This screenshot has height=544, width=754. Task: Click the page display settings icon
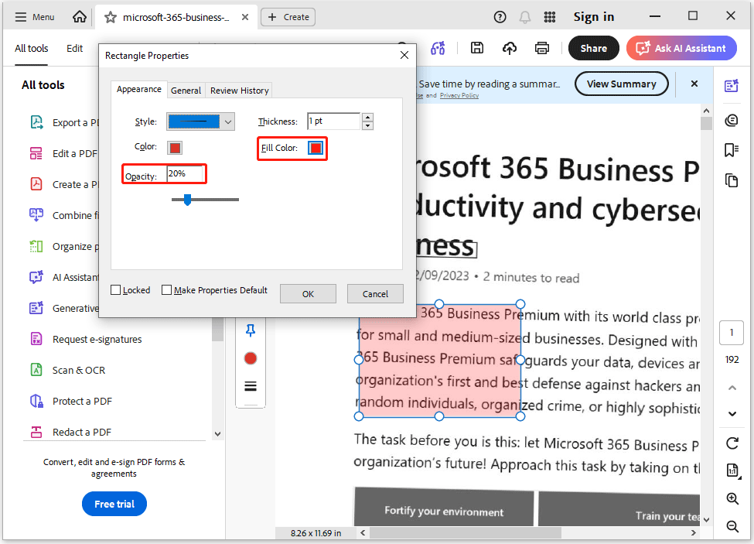732,470
